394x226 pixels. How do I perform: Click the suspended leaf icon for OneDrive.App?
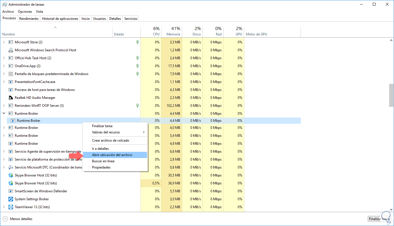coord(137,66)
